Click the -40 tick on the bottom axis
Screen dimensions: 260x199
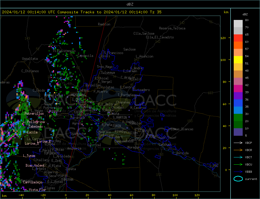[x=21, y=195]
